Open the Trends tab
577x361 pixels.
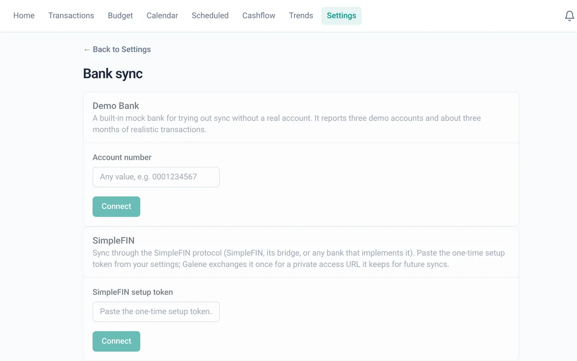click(301, 16)
